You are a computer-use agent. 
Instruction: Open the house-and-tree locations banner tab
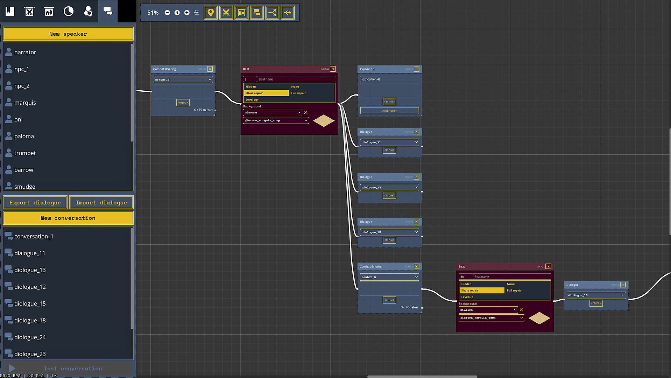coord(49,11)
